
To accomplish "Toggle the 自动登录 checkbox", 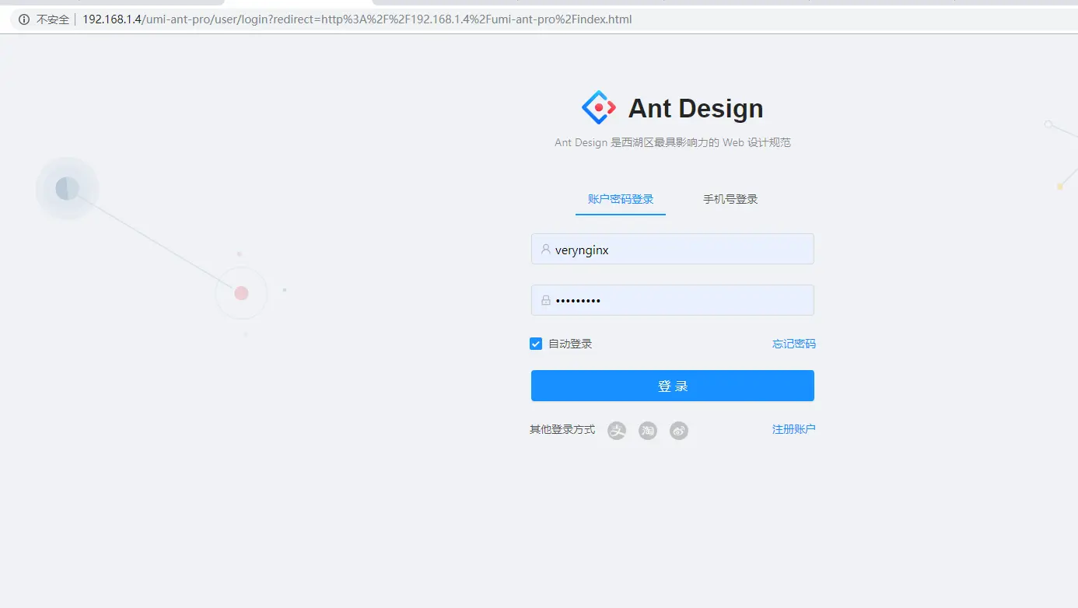I will [536, 344].
